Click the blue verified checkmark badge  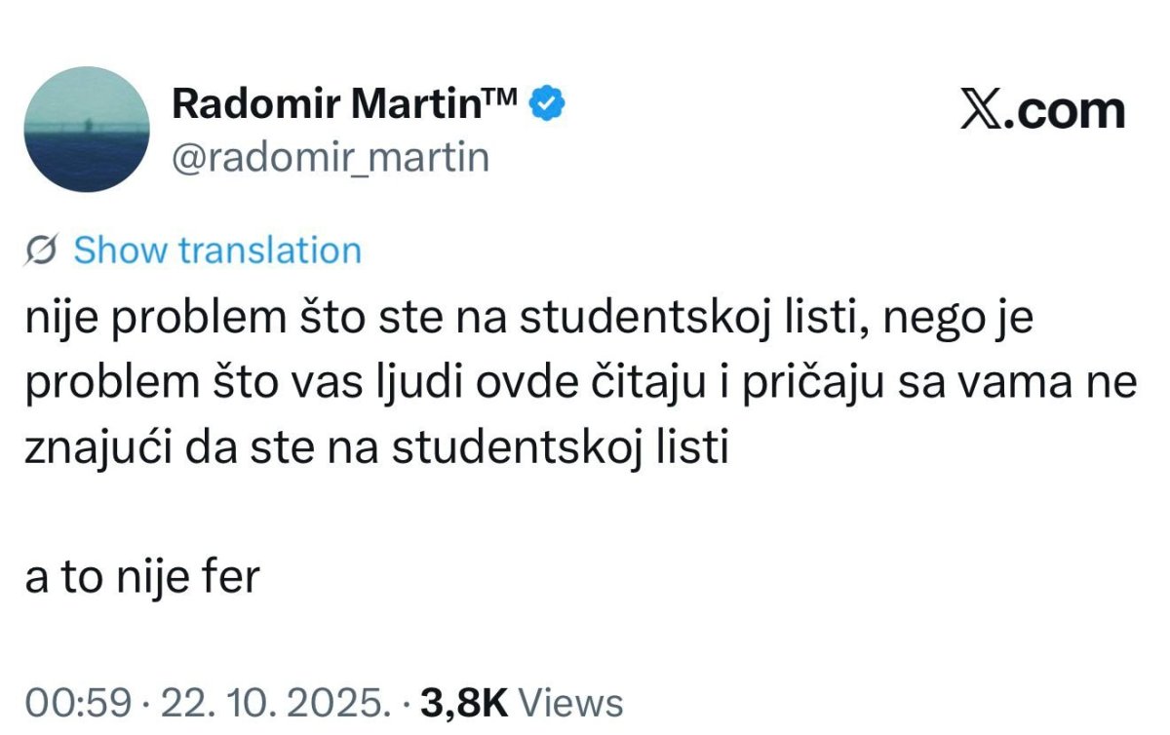(549, 102)
